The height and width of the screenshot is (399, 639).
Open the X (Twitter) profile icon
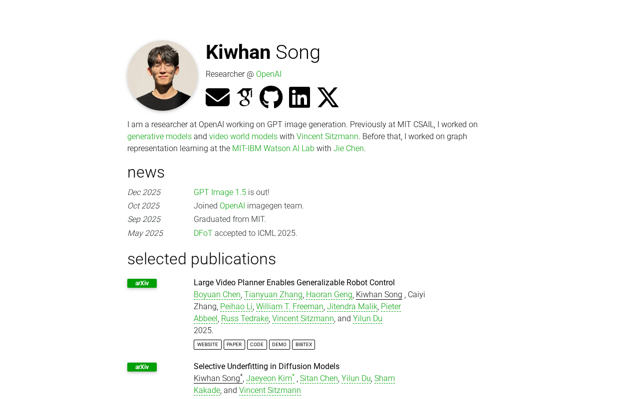pyautogui.click(x=328, y=97)
